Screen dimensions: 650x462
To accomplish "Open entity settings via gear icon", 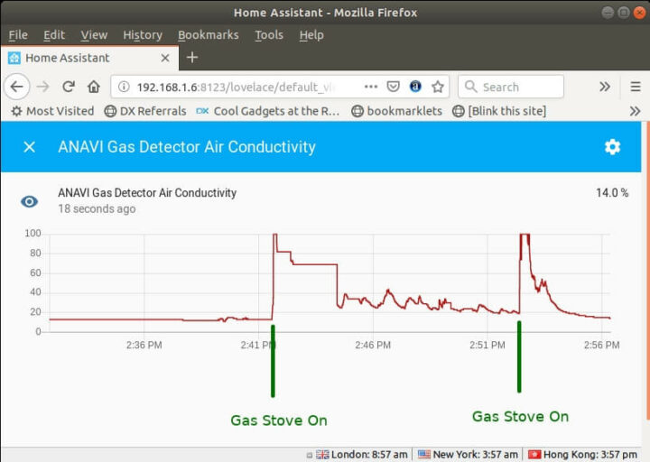I will coord(612,147).
